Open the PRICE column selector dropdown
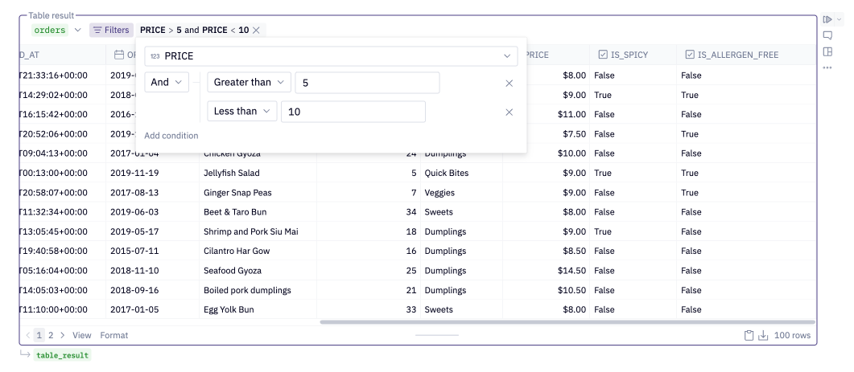The height and width of the screenshot is (372, 854). 331,56
